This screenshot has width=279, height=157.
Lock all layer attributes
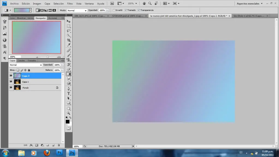coord(29,70)
